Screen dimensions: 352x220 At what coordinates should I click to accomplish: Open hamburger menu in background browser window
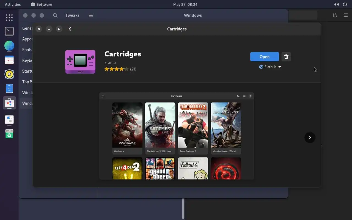(x=346, y=15)
